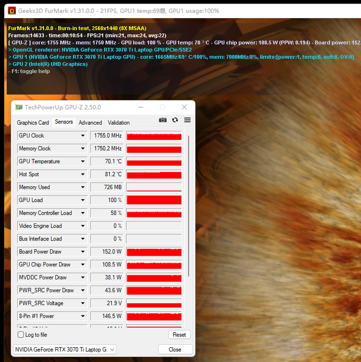
Task: Click the GPU-Z title bar app icon
Action: pos(19,107)
